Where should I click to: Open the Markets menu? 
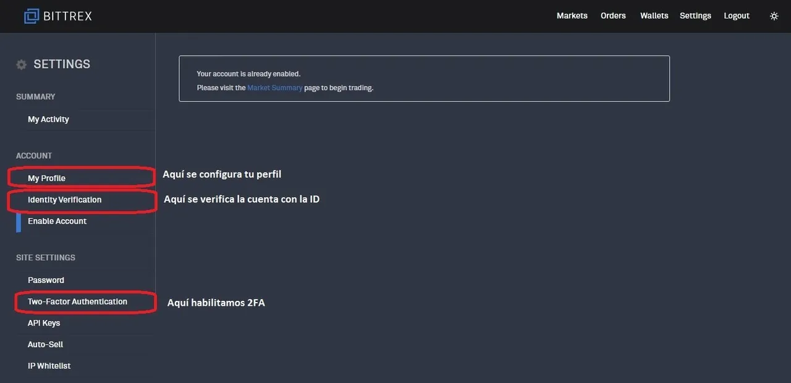(572, 15)
